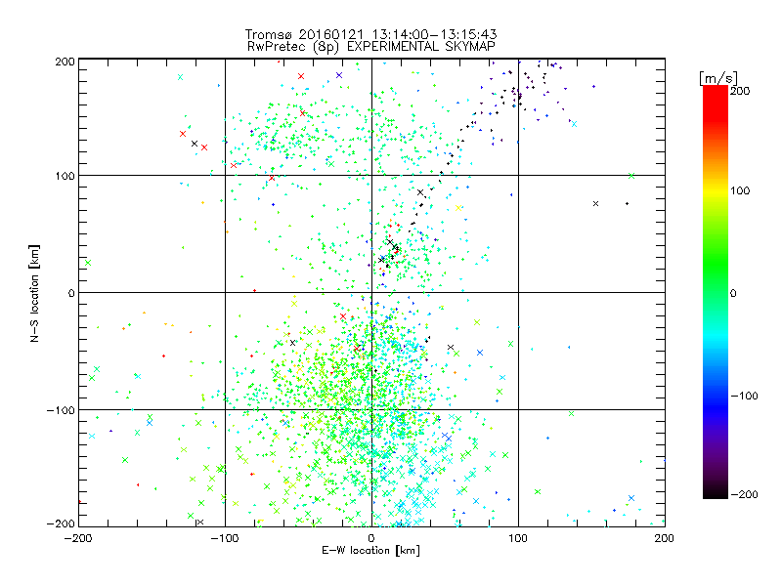This screenshot has width=782, height=586.
Task: Click the 0 tick label on the E-W axis
Action: coord(371,538)
